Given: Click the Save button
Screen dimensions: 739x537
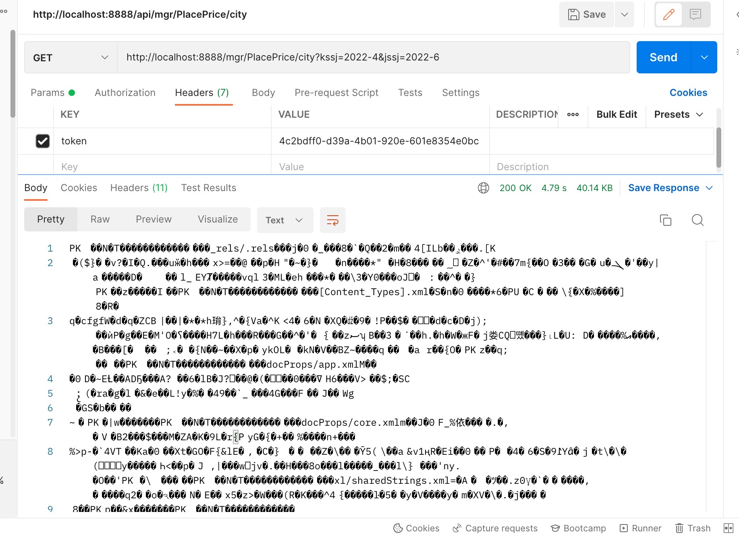Looking at the screenshot, I should coord(587,15).
